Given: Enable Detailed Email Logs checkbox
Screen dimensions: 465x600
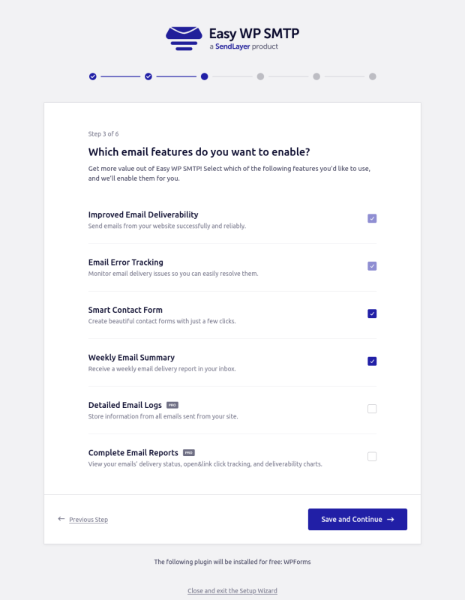Looking at the screenshot, I should click(x=372, y=409).
